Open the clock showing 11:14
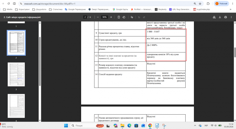 pyautogui.click(x=229, y=125)
